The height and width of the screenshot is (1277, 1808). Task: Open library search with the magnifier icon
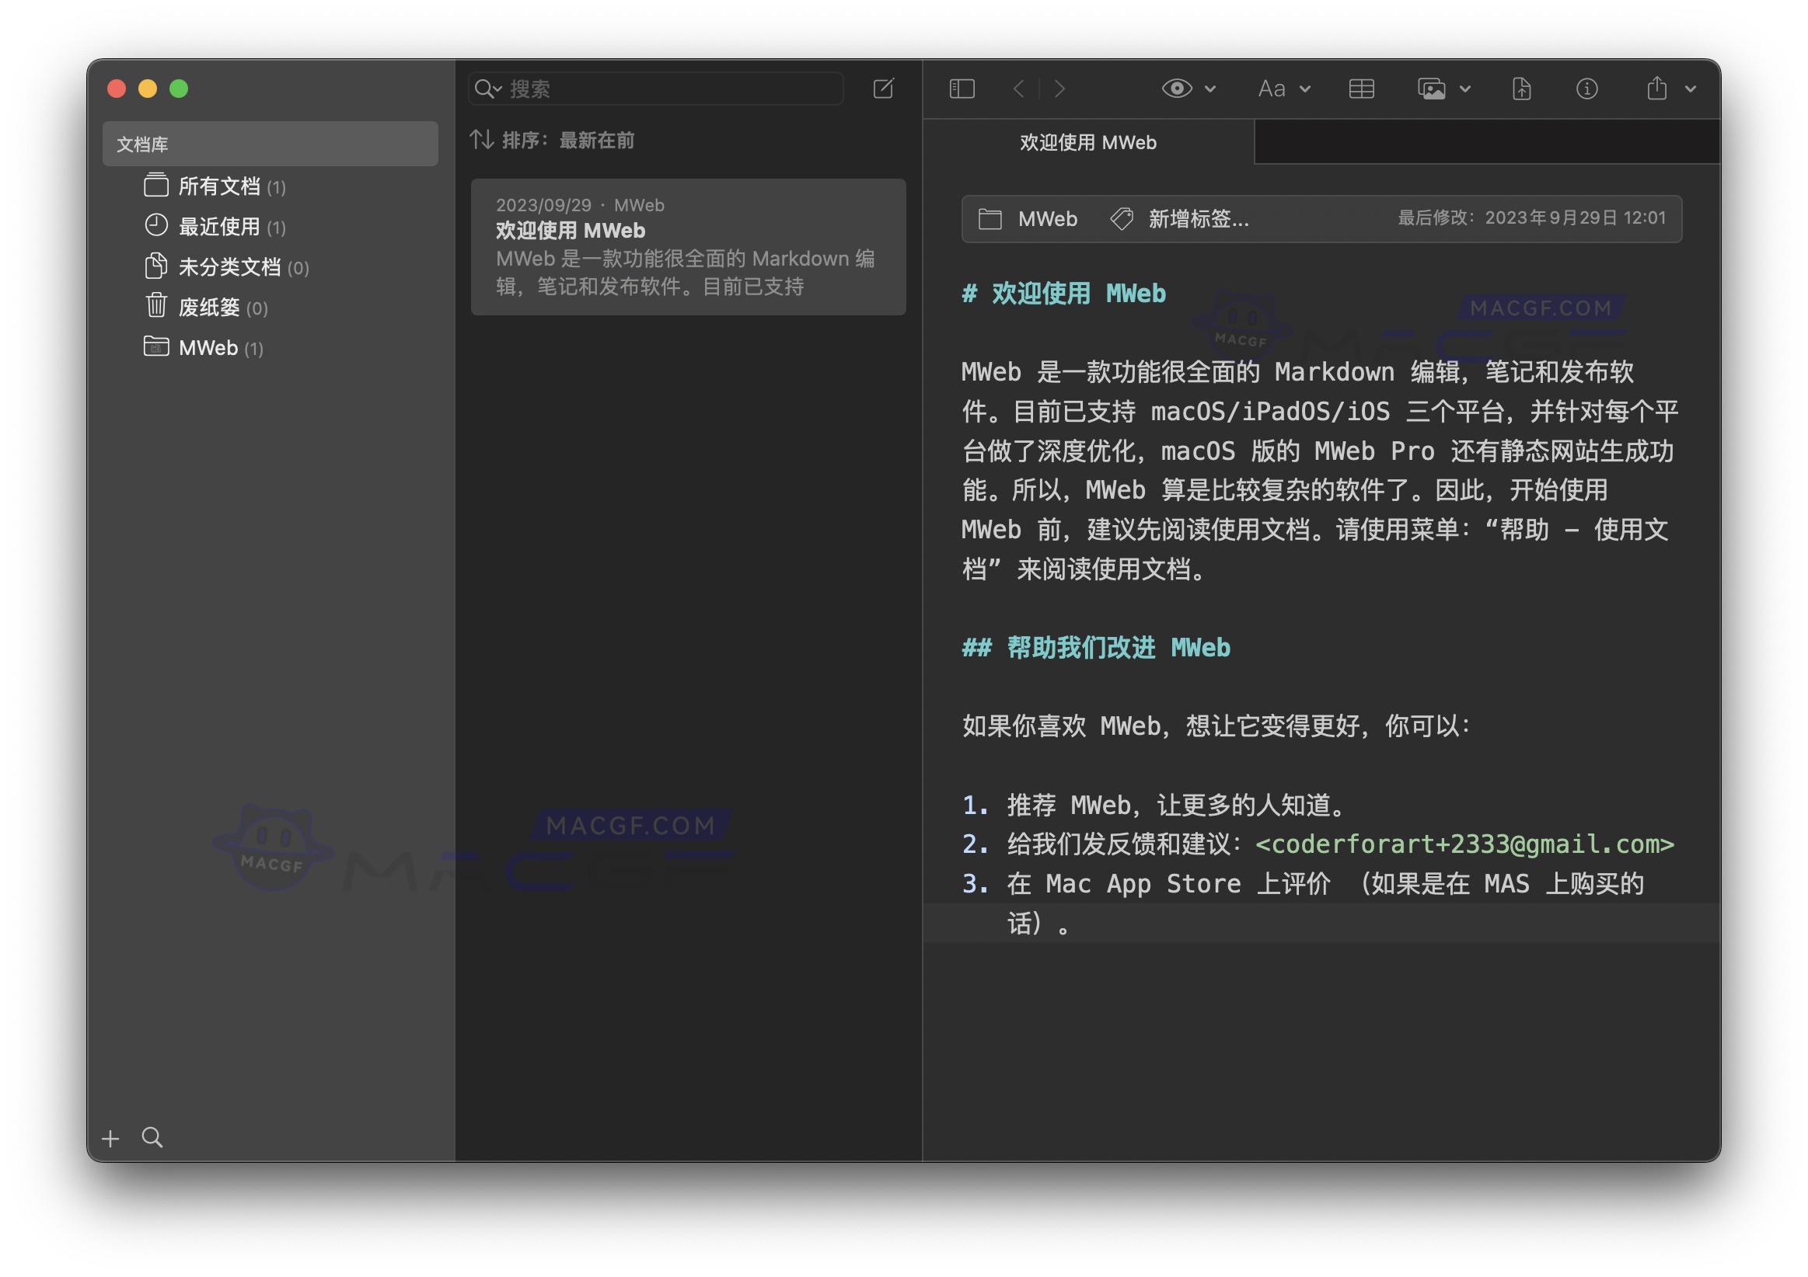[x=153, y=1137]
